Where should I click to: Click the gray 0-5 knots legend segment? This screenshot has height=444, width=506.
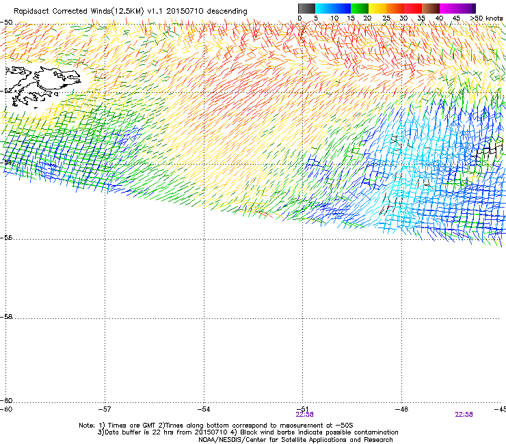306,8
